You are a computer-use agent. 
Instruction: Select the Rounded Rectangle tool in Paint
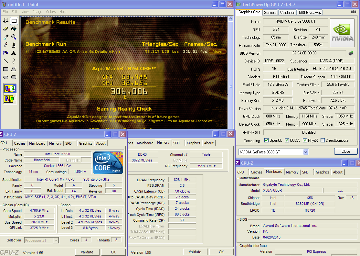click(14, 77)
